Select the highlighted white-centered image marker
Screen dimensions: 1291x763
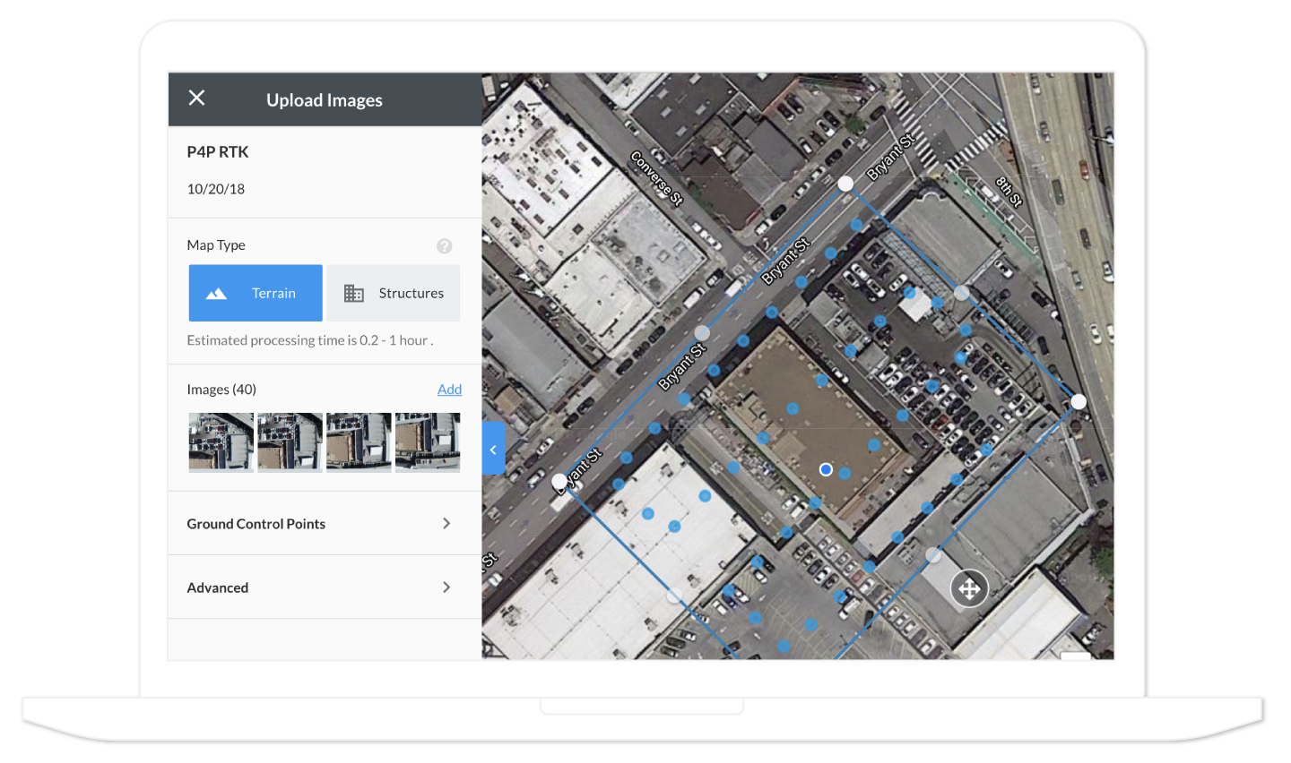(826, 469)
